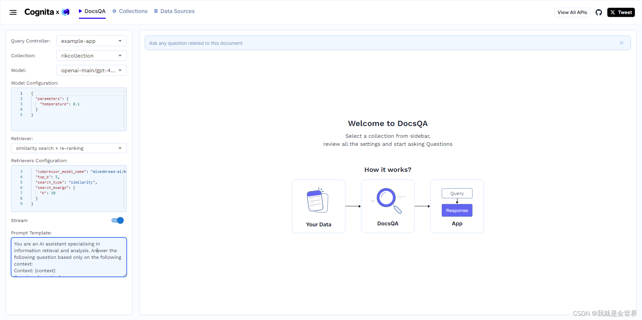Open the Model dropdown

pos(91,70)
